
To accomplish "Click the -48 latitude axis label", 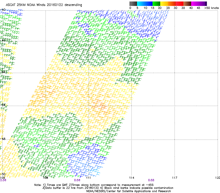I will [3, 139].
